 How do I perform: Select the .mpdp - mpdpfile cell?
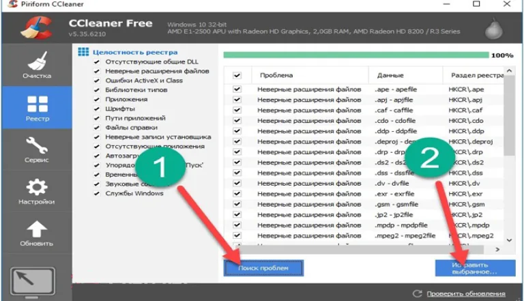point(401,225)
